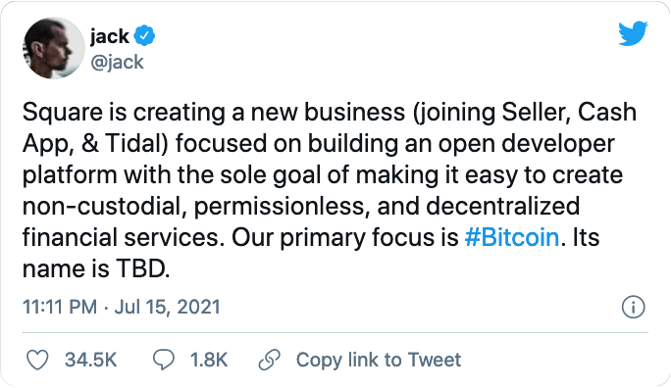
Task: Click the jack display name
Action: pyautogui.click(x=110, y=36)
